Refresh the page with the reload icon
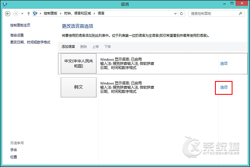Screen dimensions: 250x167 tap(181, 14)
